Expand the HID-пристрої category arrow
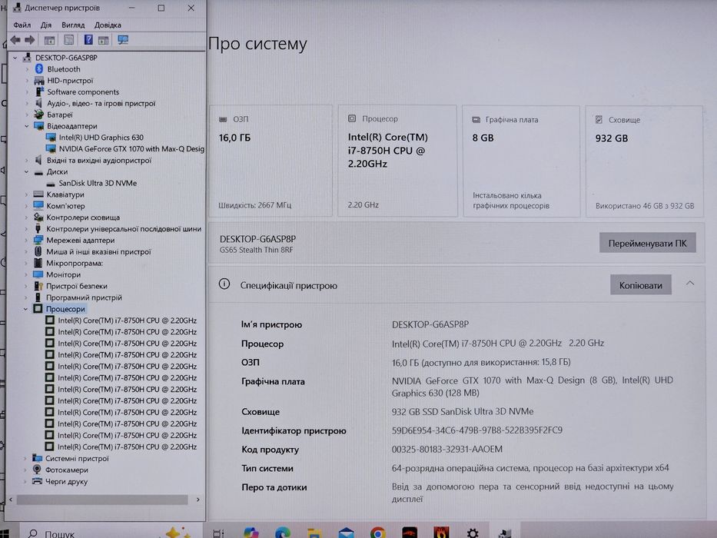Viewport: 717px width, 538px height. click(27, 81)
